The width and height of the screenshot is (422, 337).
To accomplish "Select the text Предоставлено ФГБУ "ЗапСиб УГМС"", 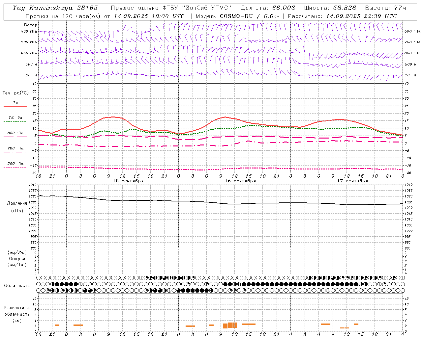I will tap(171, 8).
